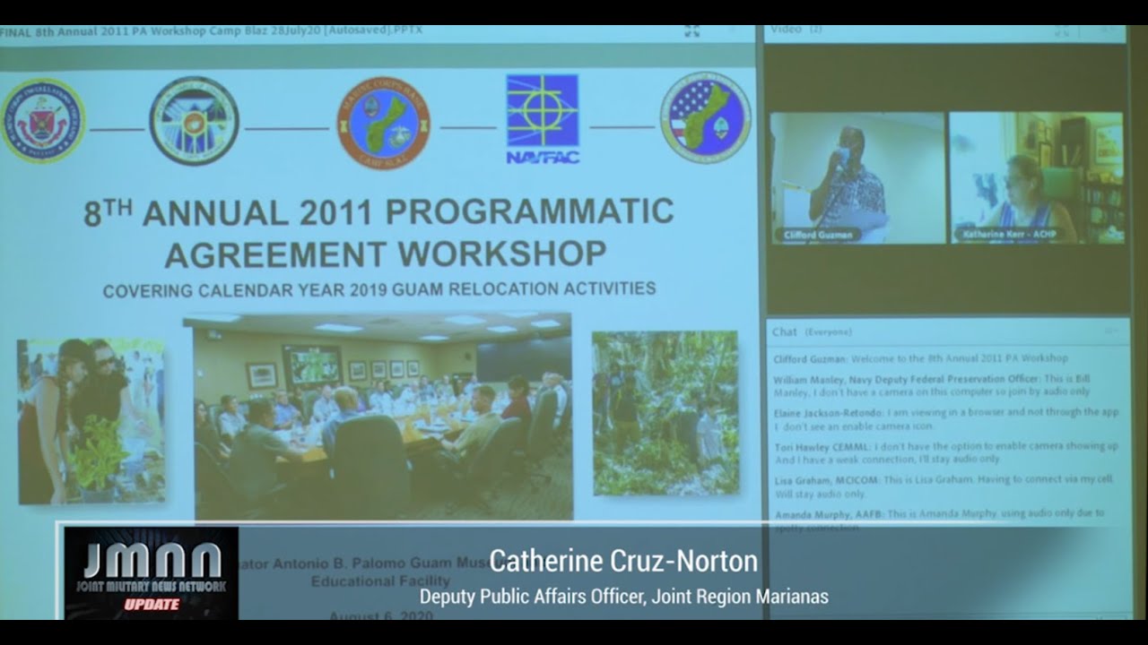Image resolution: width=1148 pixels, height=645 pixels.
Task: Click the 'Video (2)' pod title
Action: [x=796, y=30]
